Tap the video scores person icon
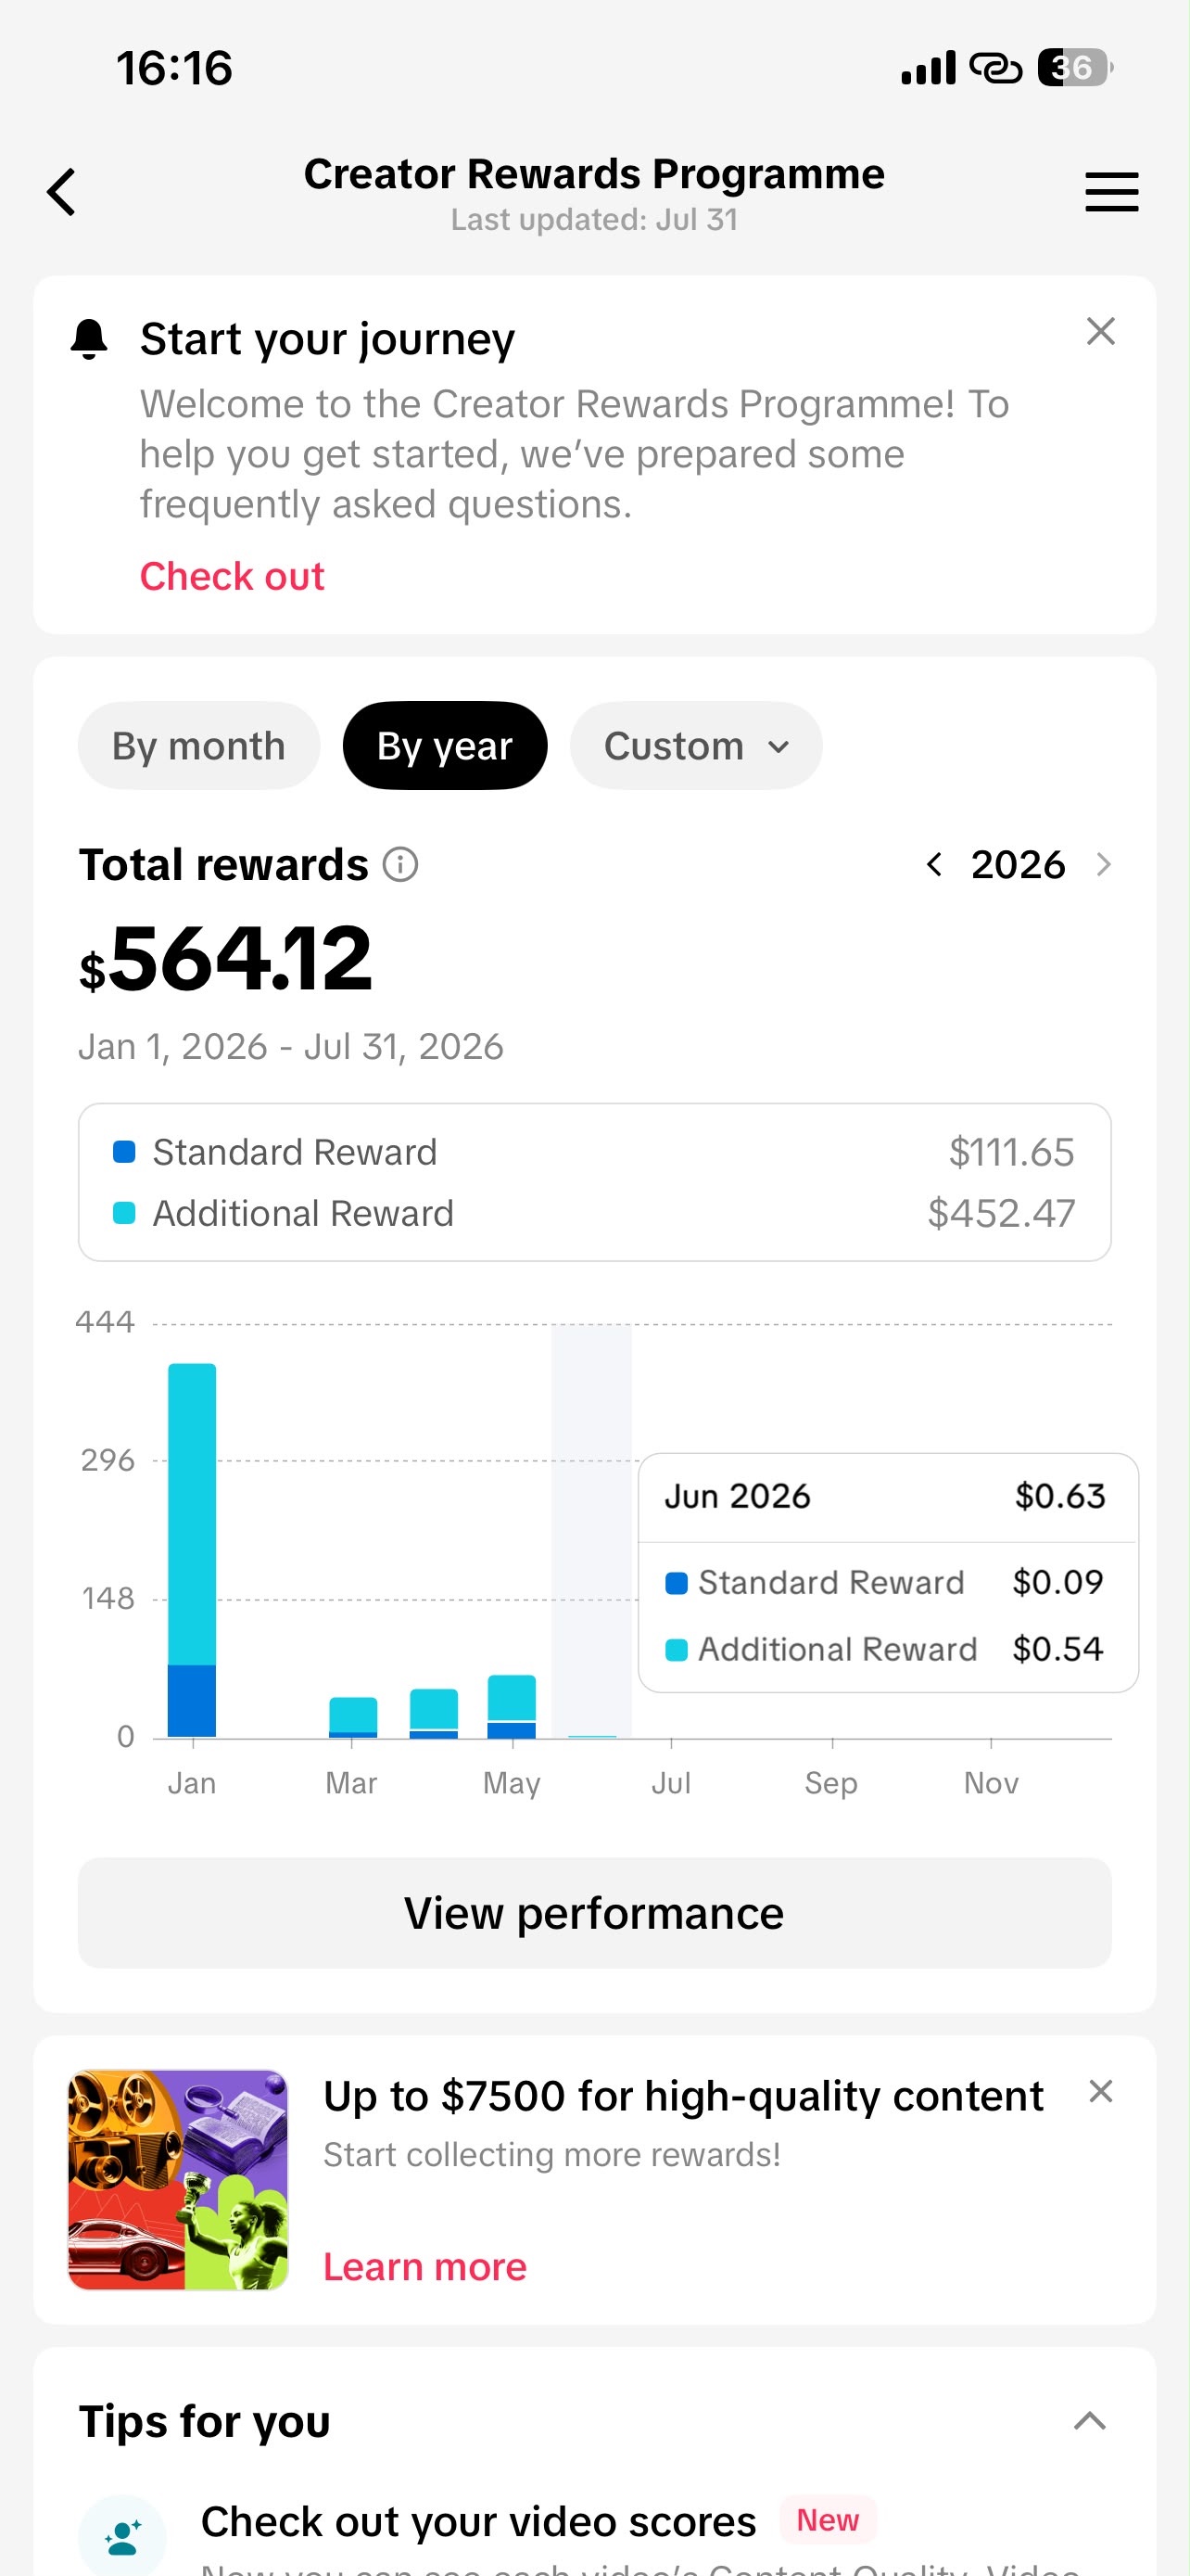This screenshot has height=2576, width=1190. coord(122,2535)
